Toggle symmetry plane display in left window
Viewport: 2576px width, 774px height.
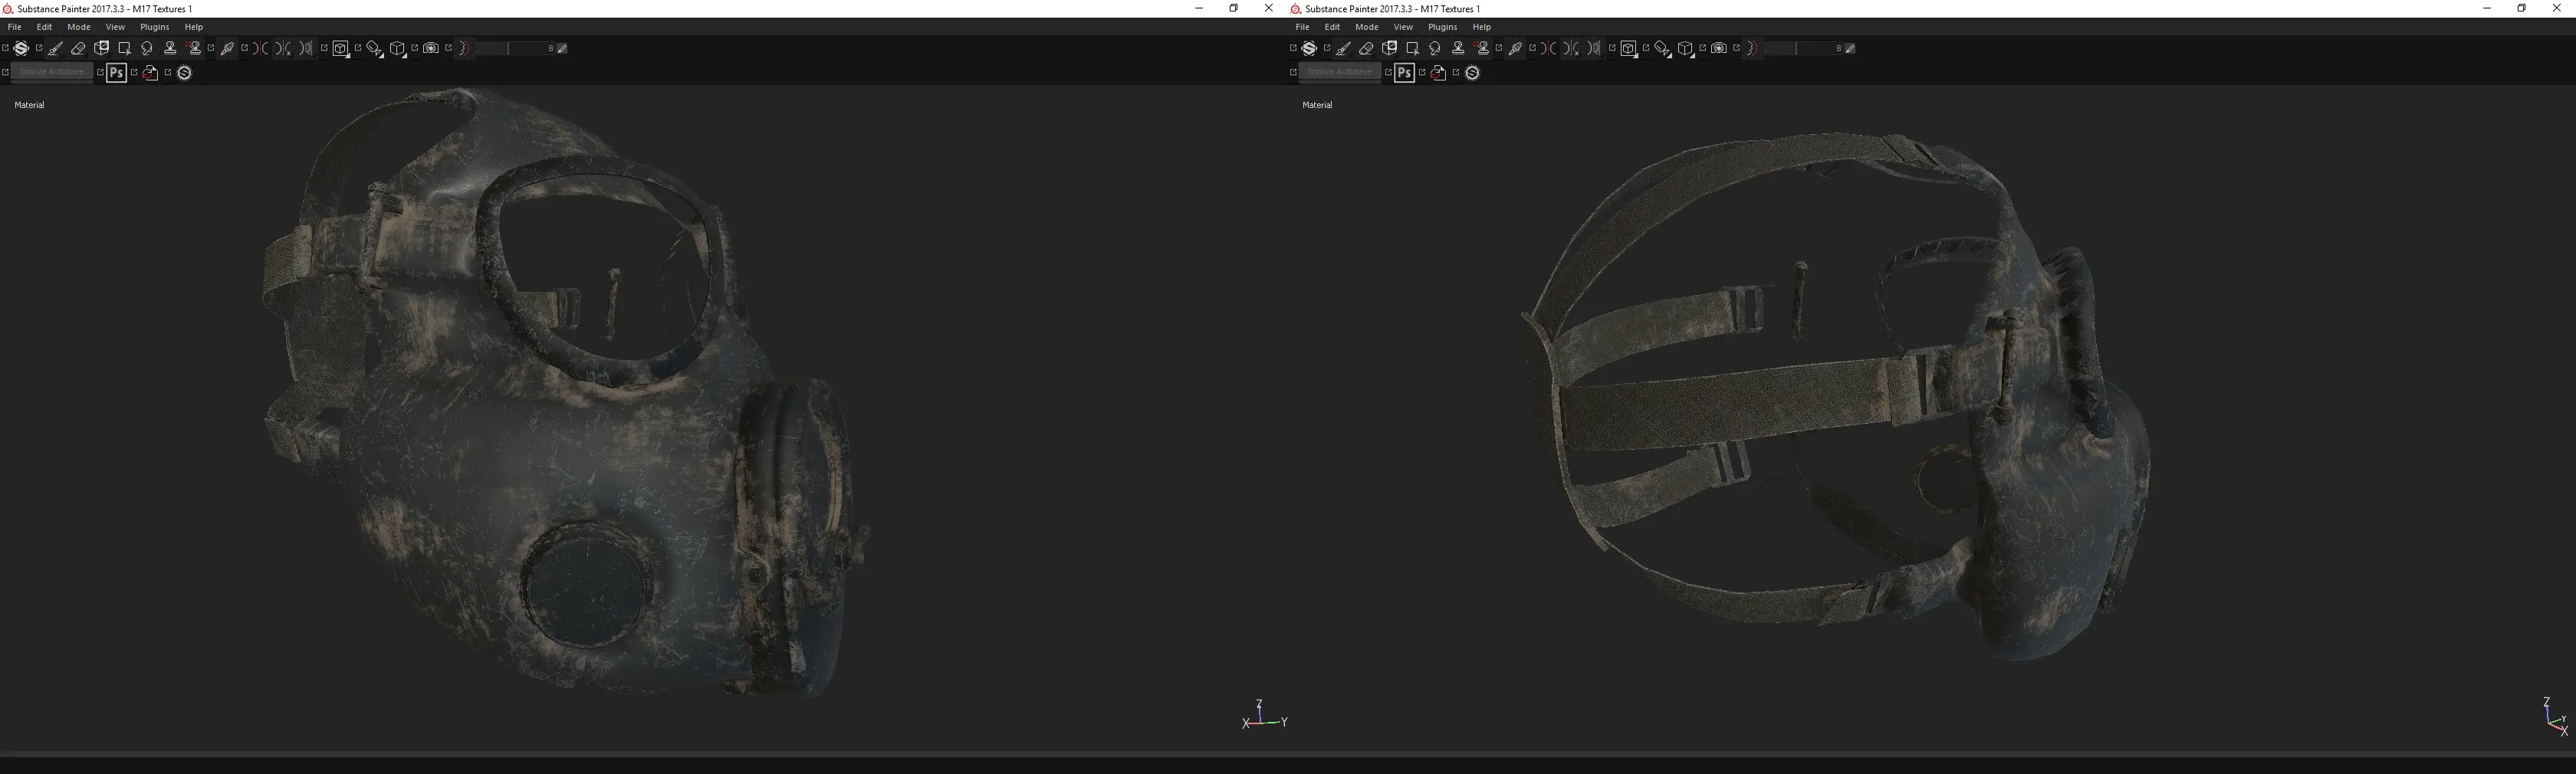coord(307,48)
